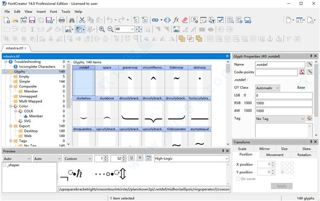Click the yellow union contours icon
Screen dimensions: 320x201
coord(182,39)
